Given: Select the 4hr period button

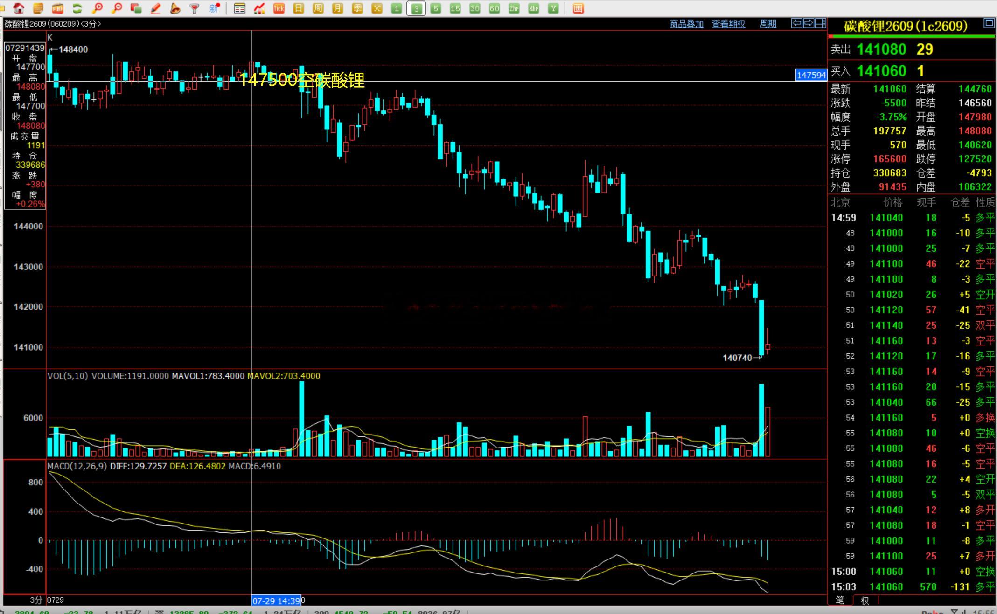Looking at the screenshot, I should 534,8.
